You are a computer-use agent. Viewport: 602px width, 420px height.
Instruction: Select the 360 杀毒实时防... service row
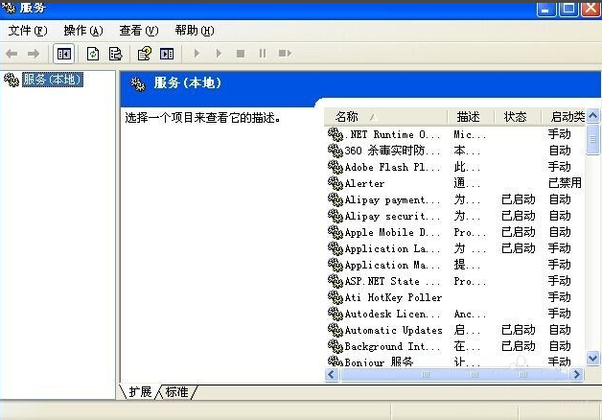[455, 151]
